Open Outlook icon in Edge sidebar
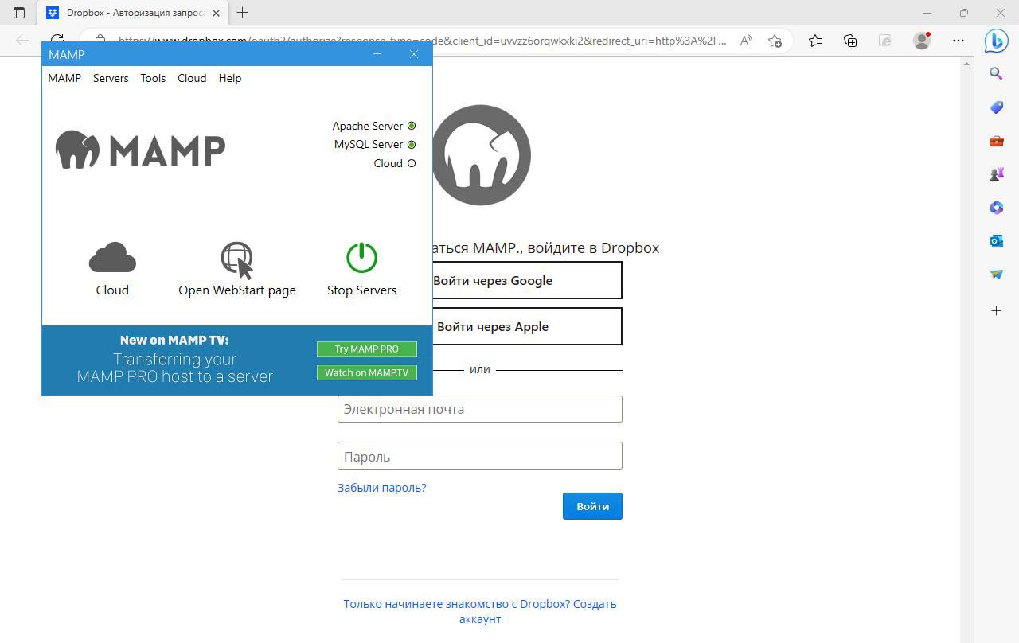This screenshot has width=1019, height=643. click(x=996, y=240)
